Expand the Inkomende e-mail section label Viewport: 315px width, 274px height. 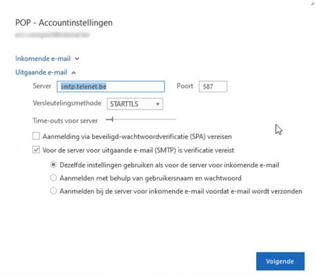(x=43, y=59)
